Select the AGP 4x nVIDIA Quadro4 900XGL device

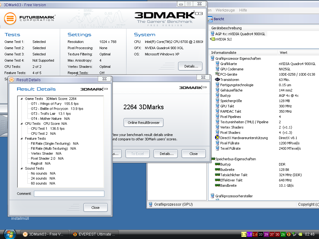pyautogui.click(x=240, y=34)
